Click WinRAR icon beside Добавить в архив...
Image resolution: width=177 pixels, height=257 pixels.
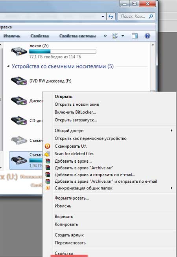pos(48,161)
